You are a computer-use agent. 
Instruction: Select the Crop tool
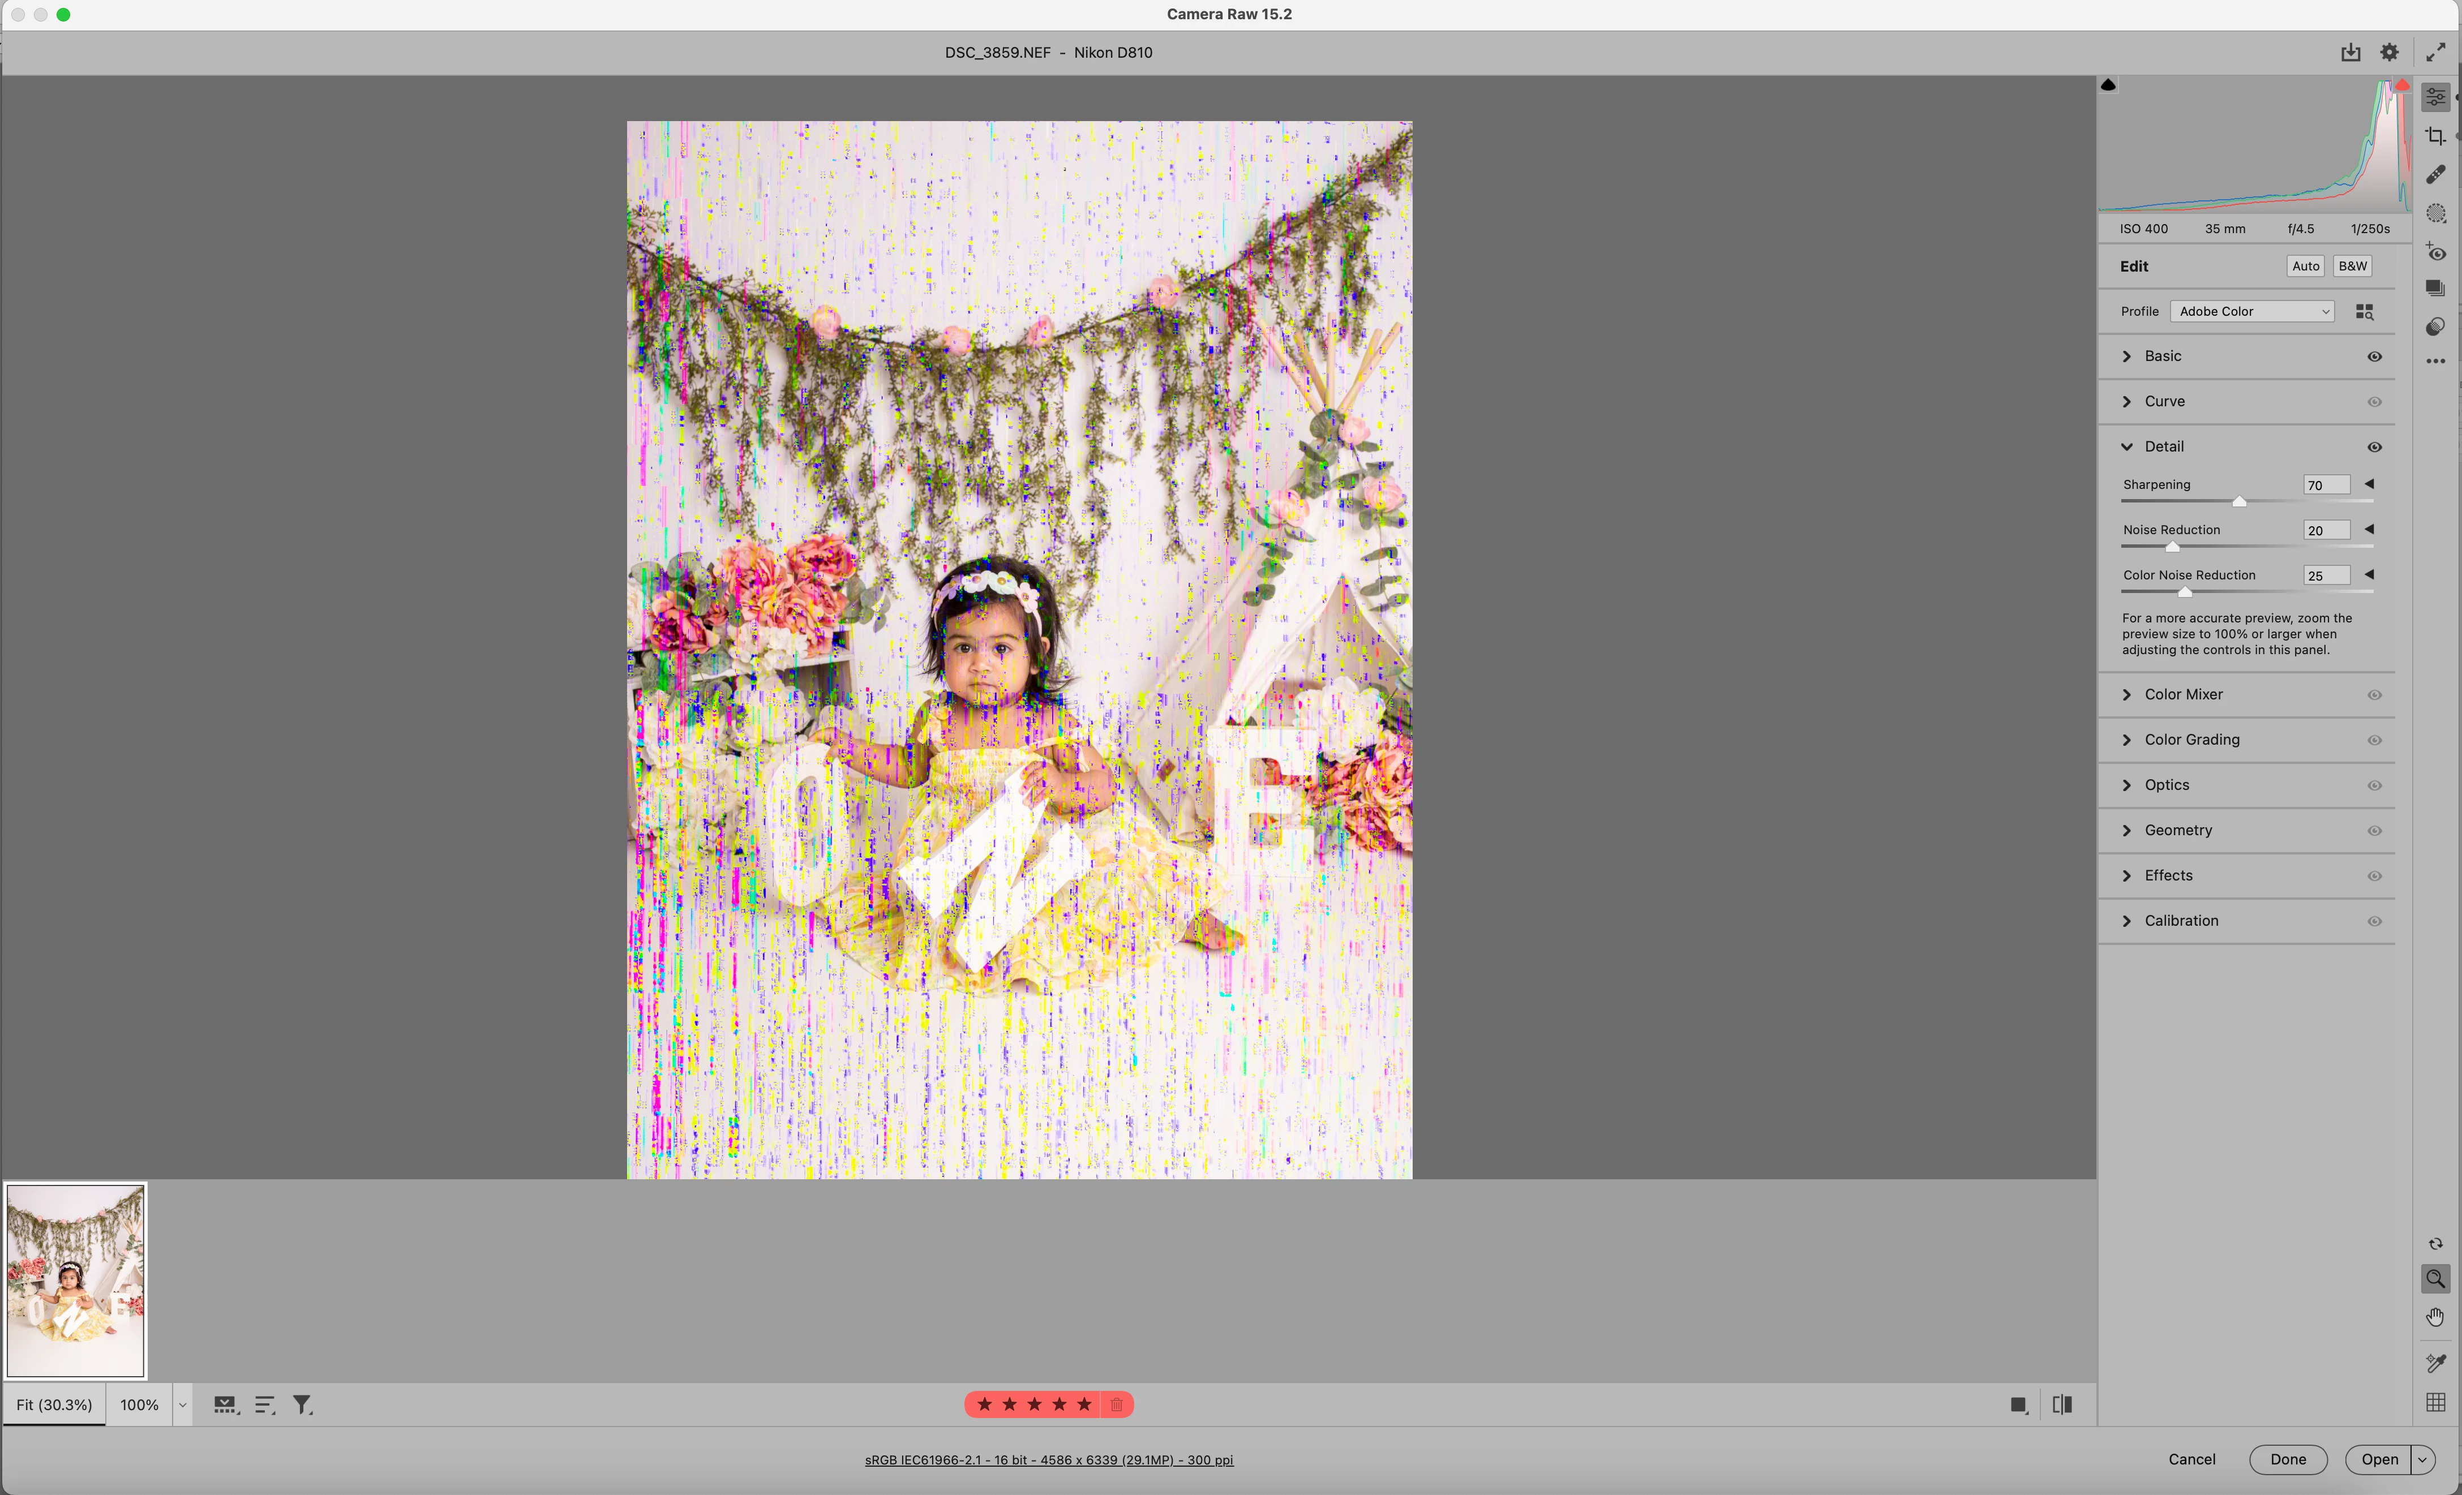tap(2435, 136)
